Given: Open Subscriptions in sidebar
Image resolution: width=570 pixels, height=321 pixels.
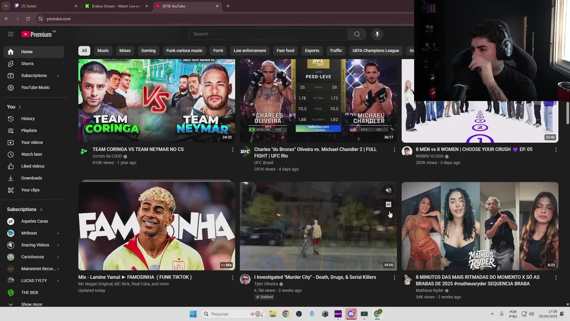Looking at the screenshot, I should pyautogui.click(x=34, y=75).
